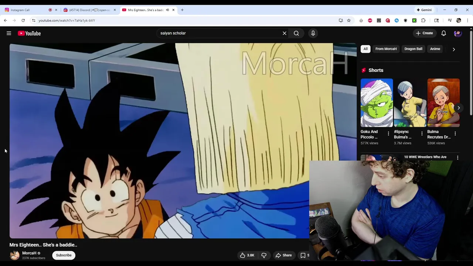
Task: Open Chrome three-dot menu
Action: click(x=467, y=20)
